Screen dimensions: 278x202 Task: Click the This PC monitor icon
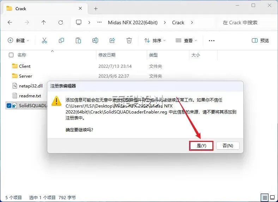point(79,22)
